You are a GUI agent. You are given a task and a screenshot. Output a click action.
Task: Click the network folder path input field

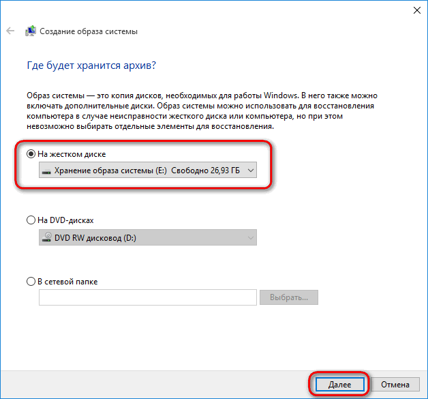[148, 297]
